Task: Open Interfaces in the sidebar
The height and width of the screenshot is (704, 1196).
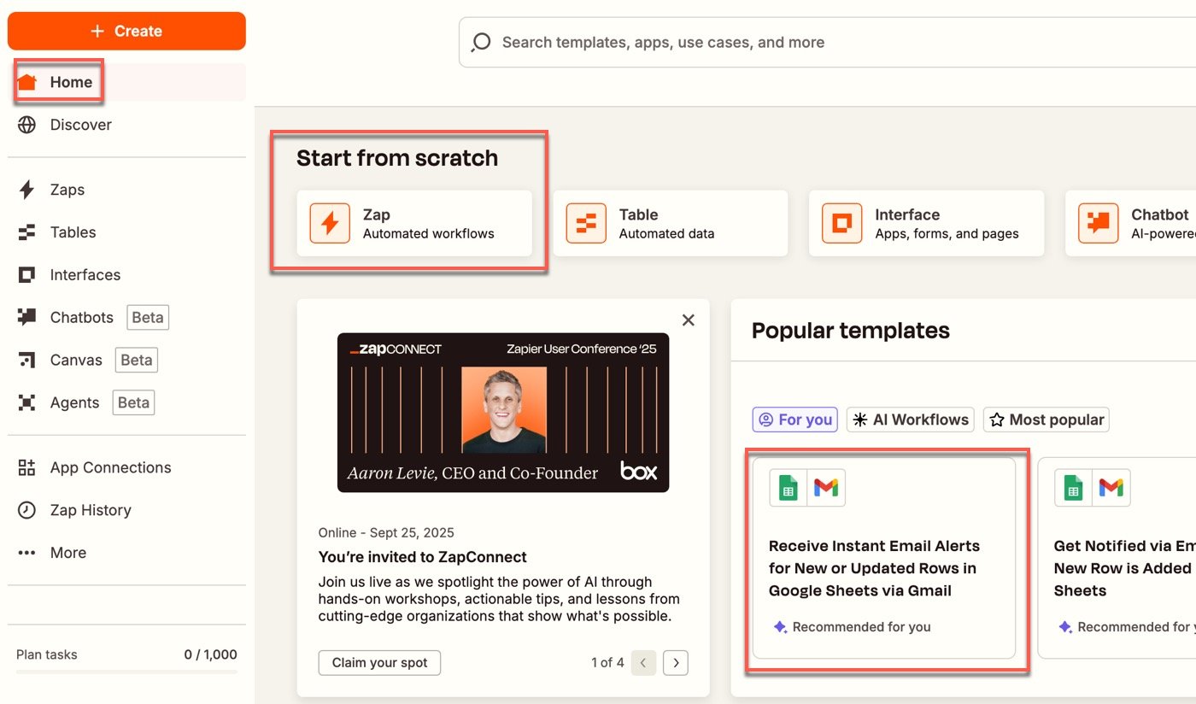Action: click(x=126, y=275)
